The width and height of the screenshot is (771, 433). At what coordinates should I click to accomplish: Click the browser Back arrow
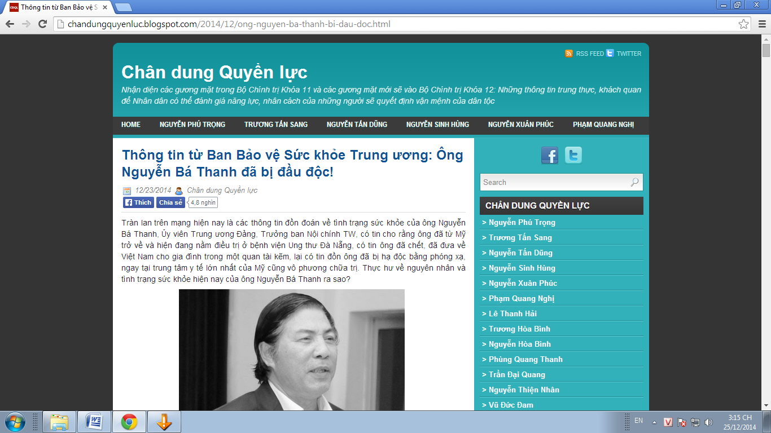coord(10,24)
